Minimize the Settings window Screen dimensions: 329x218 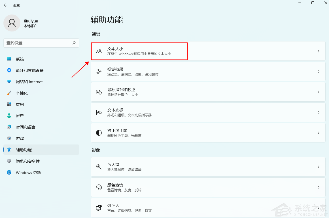point(300,3)
